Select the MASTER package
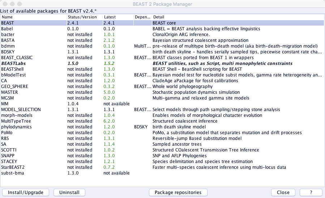 [x=162, y=92]
